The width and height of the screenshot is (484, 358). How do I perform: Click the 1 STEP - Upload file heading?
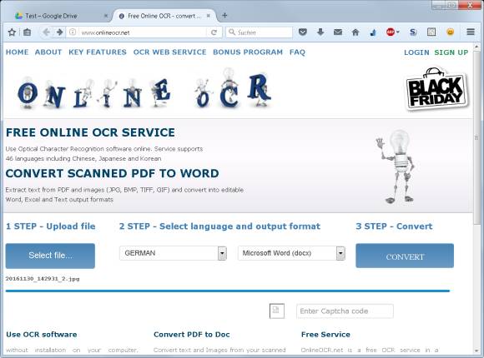(51, 226)
